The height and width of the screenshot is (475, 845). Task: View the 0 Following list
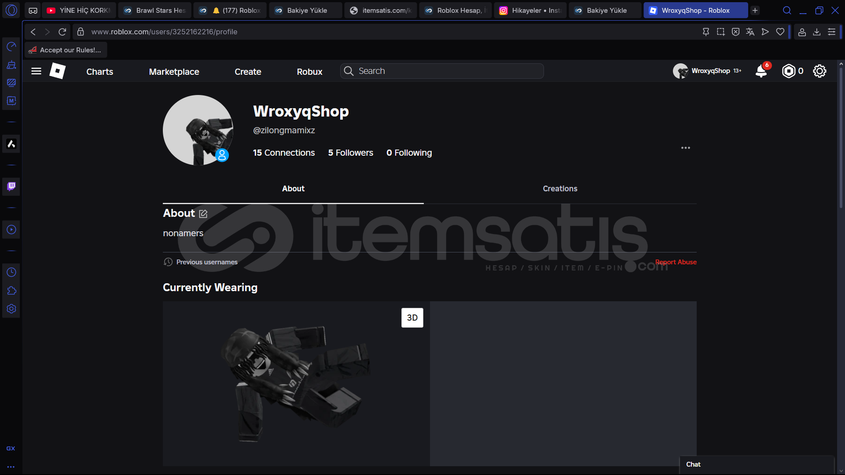[409, 153]
